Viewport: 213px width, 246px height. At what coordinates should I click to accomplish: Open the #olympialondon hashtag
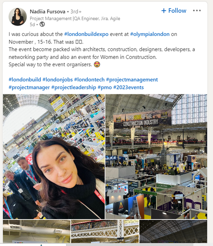point(150,34)
